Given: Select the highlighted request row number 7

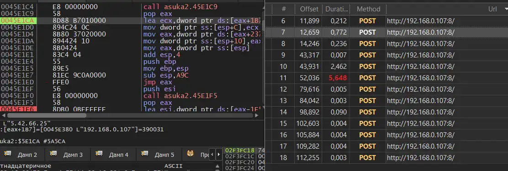Looking at the screenshot, I should tap(284, 32).
